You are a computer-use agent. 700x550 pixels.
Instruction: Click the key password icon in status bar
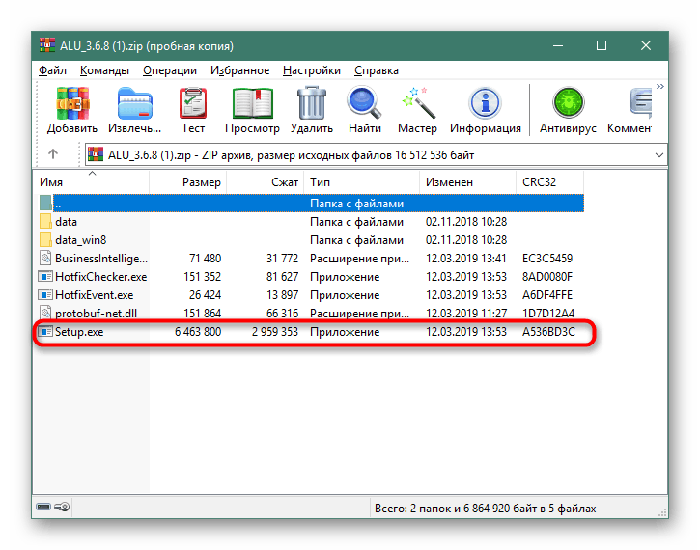click(62, 507)
